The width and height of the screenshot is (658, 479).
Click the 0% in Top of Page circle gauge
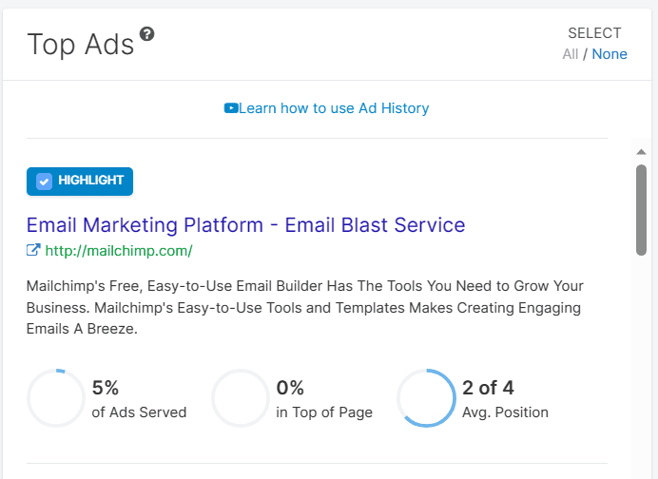pyautogui.click(x=241, y=398)
